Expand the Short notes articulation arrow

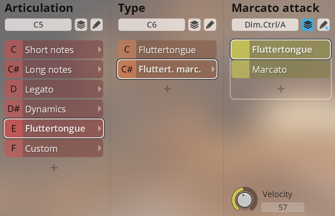(x=99, y=50)
